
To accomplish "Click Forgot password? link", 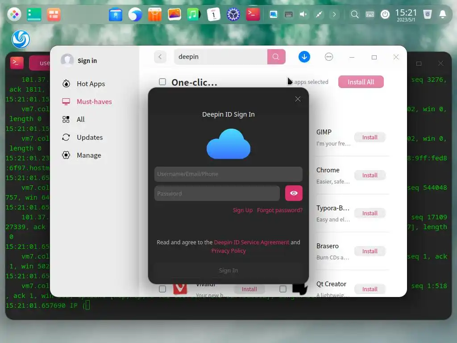I will (x=279, y=210).
